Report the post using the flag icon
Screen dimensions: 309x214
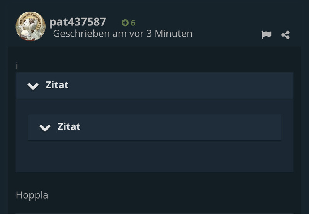tap(267, 35)
